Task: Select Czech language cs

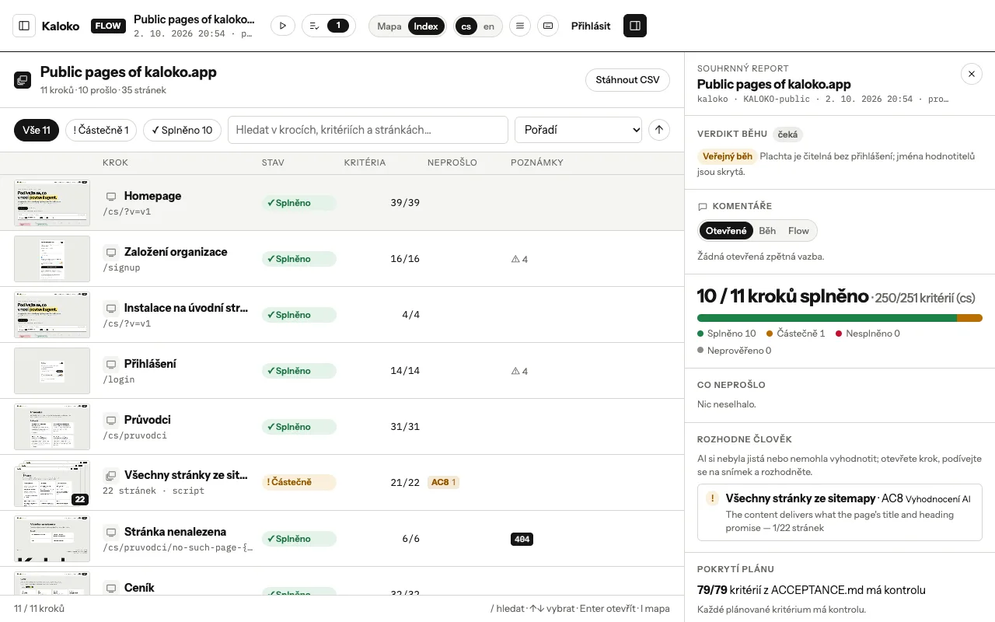Action: point(466,26)
